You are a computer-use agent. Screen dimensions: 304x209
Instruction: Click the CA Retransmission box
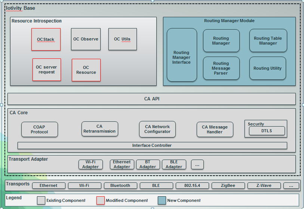click(100, 129)
